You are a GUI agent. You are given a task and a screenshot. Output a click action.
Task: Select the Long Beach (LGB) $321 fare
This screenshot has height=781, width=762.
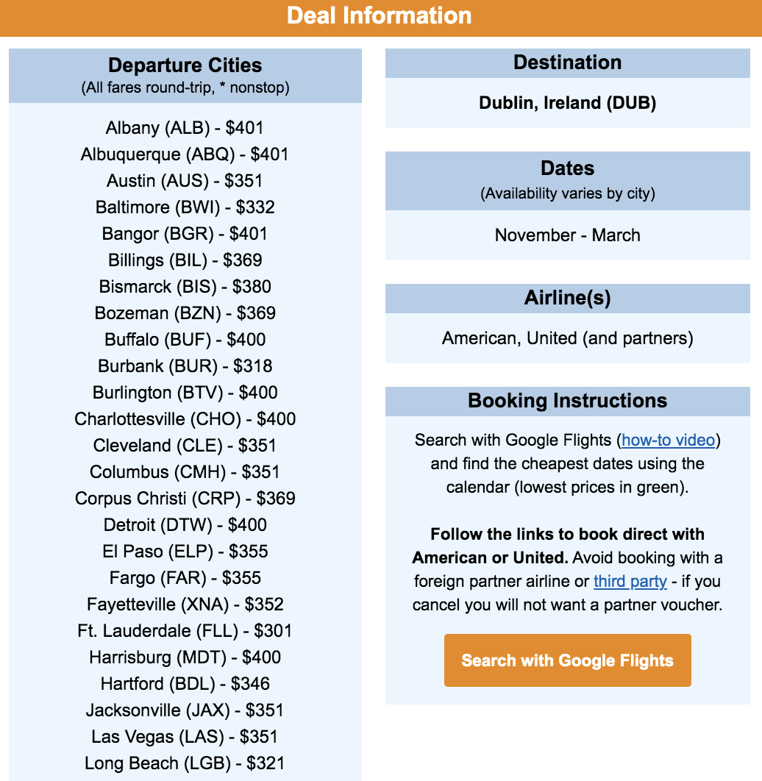(185, 763)
